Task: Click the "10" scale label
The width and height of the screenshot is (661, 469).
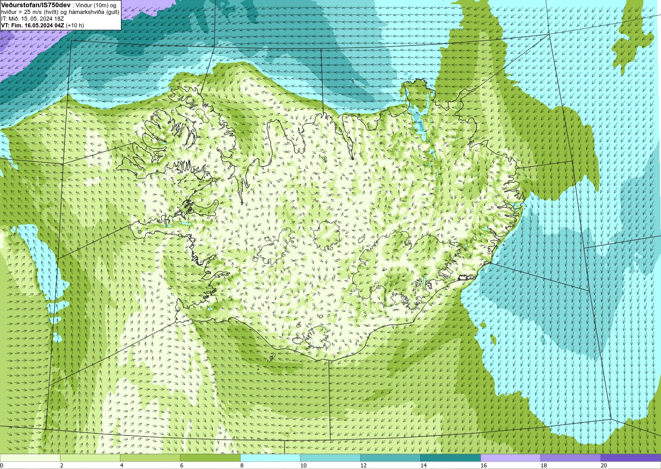Action: point(303,465)
